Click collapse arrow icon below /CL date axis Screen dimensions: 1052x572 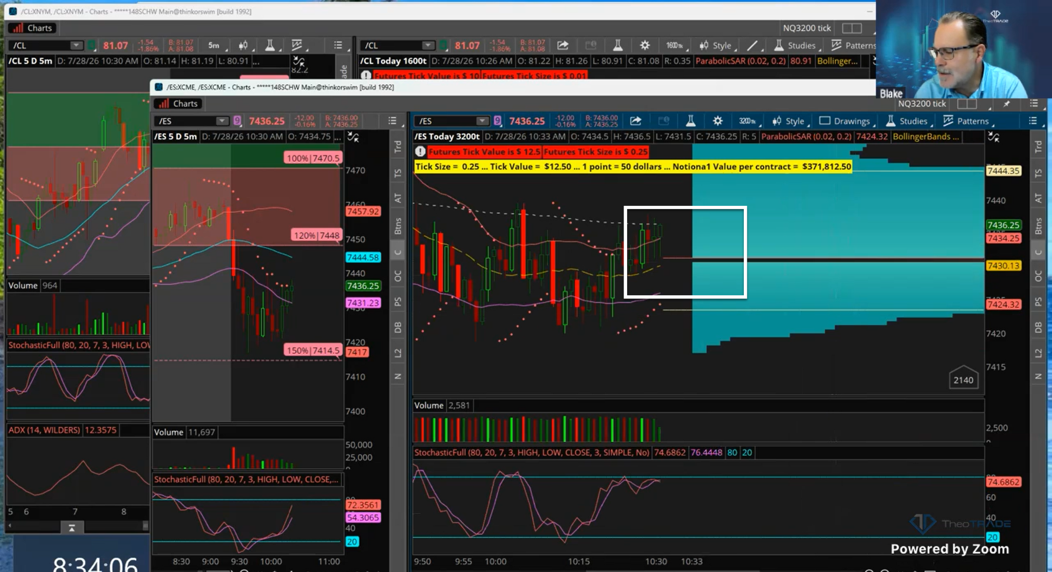pyautogui.click(x=72, y=527)
